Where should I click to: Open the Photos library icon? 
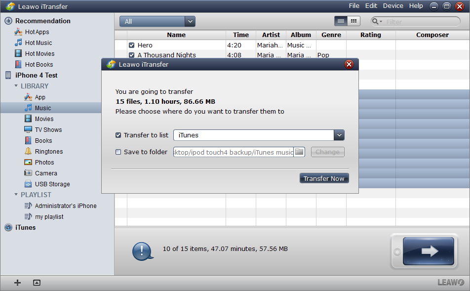coord(28,162)
